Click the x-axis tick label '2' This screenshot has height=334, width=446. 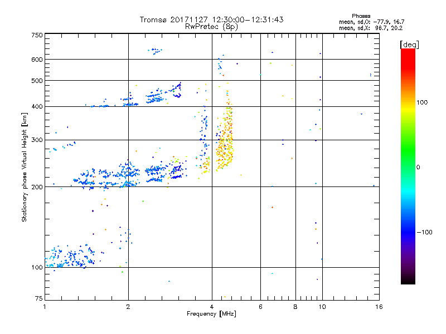(128, 307)
